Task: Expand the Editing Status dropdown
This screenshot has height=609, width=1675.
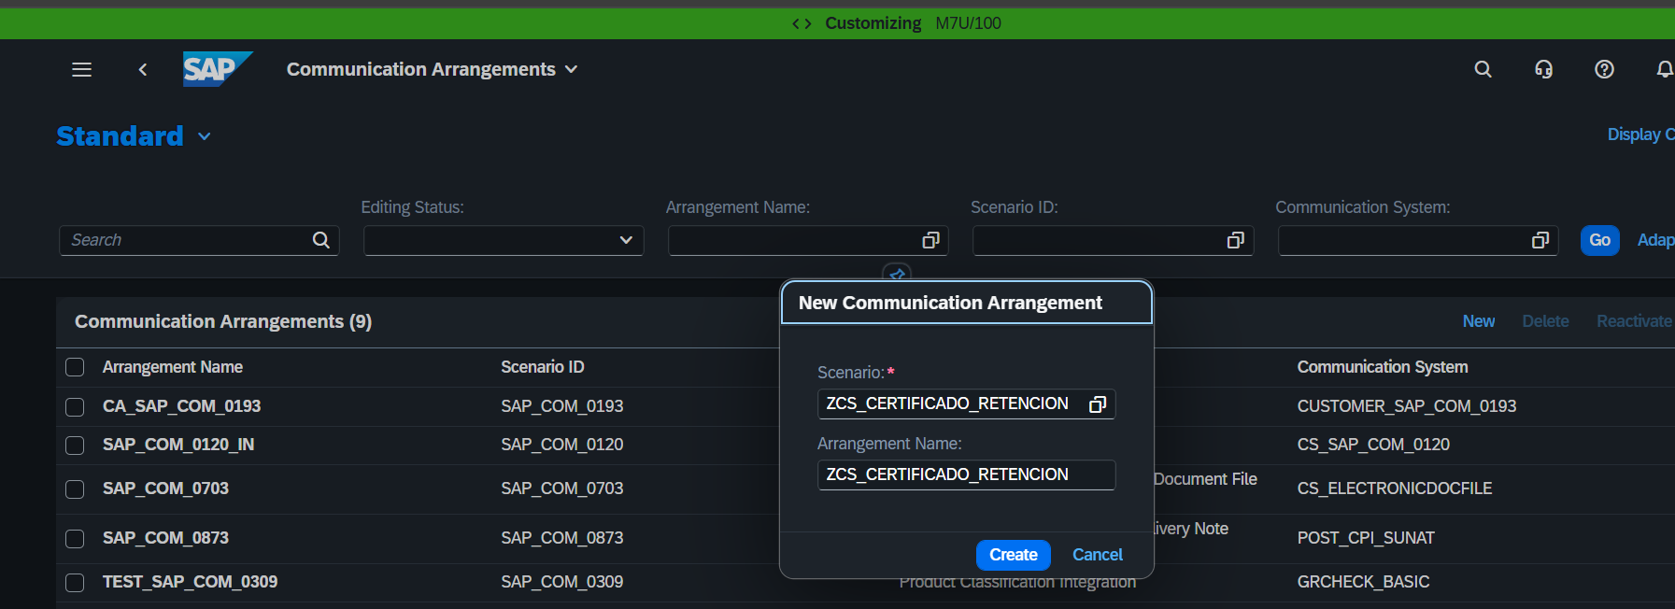Action: [x=625, y=240]
